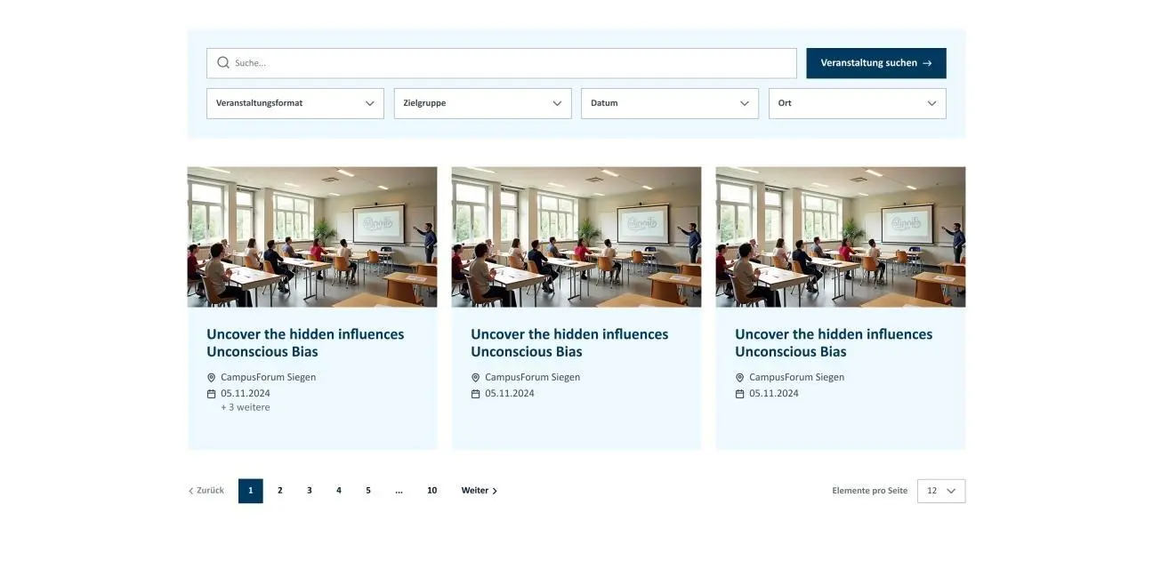Click location pin icon on second event card
This screenshot has width=1153, height=561.
coord(476,378)
